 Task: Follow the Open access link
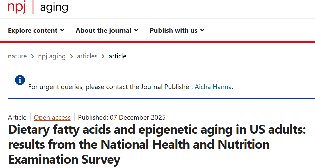click(52, 117)
